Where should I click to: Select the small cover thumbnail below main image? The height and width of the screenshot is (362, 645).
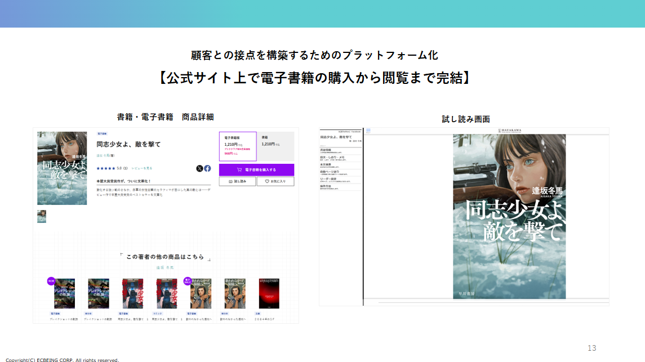(x=42, y=216)
